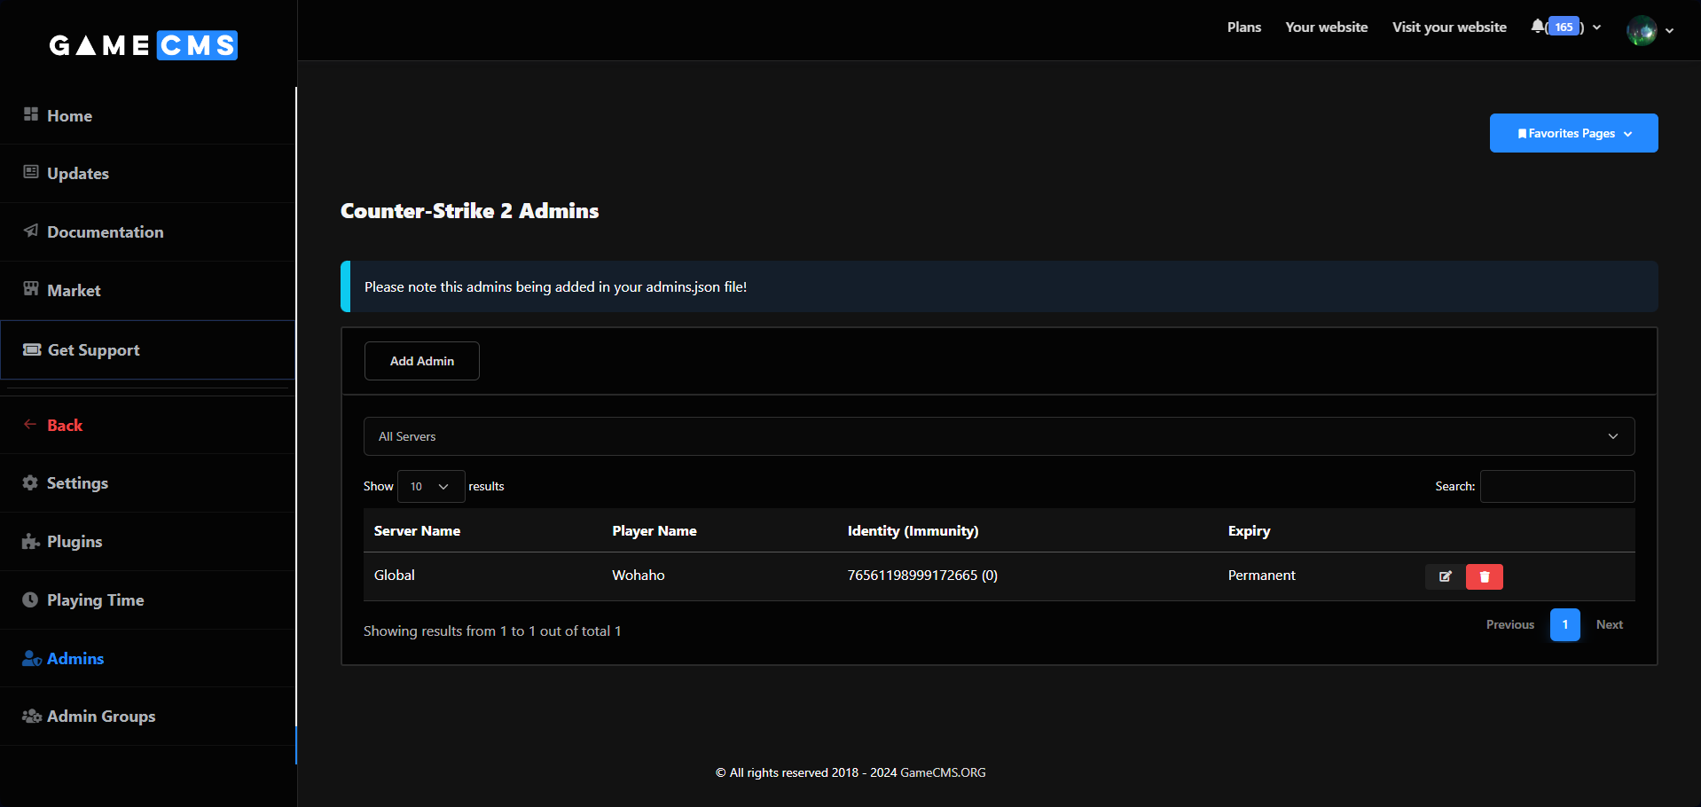This screenshot has height=807, width=1701.
Task: Click the Home grid icon in sidebar
Action: 31,114
